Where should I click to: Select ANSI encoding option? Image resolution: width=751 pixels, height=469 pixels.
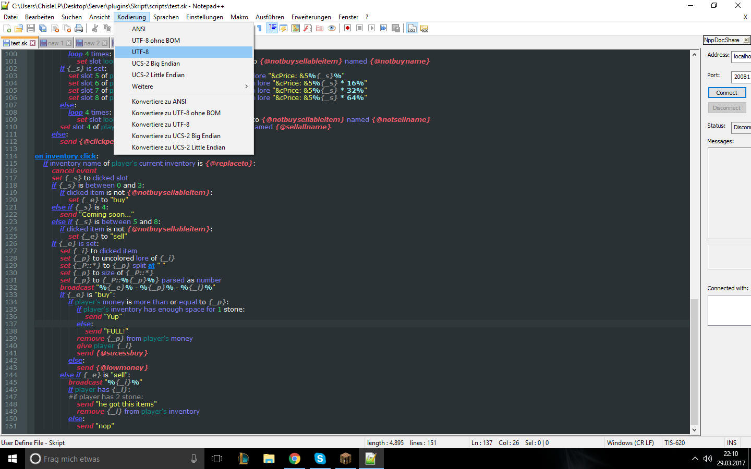184,29
